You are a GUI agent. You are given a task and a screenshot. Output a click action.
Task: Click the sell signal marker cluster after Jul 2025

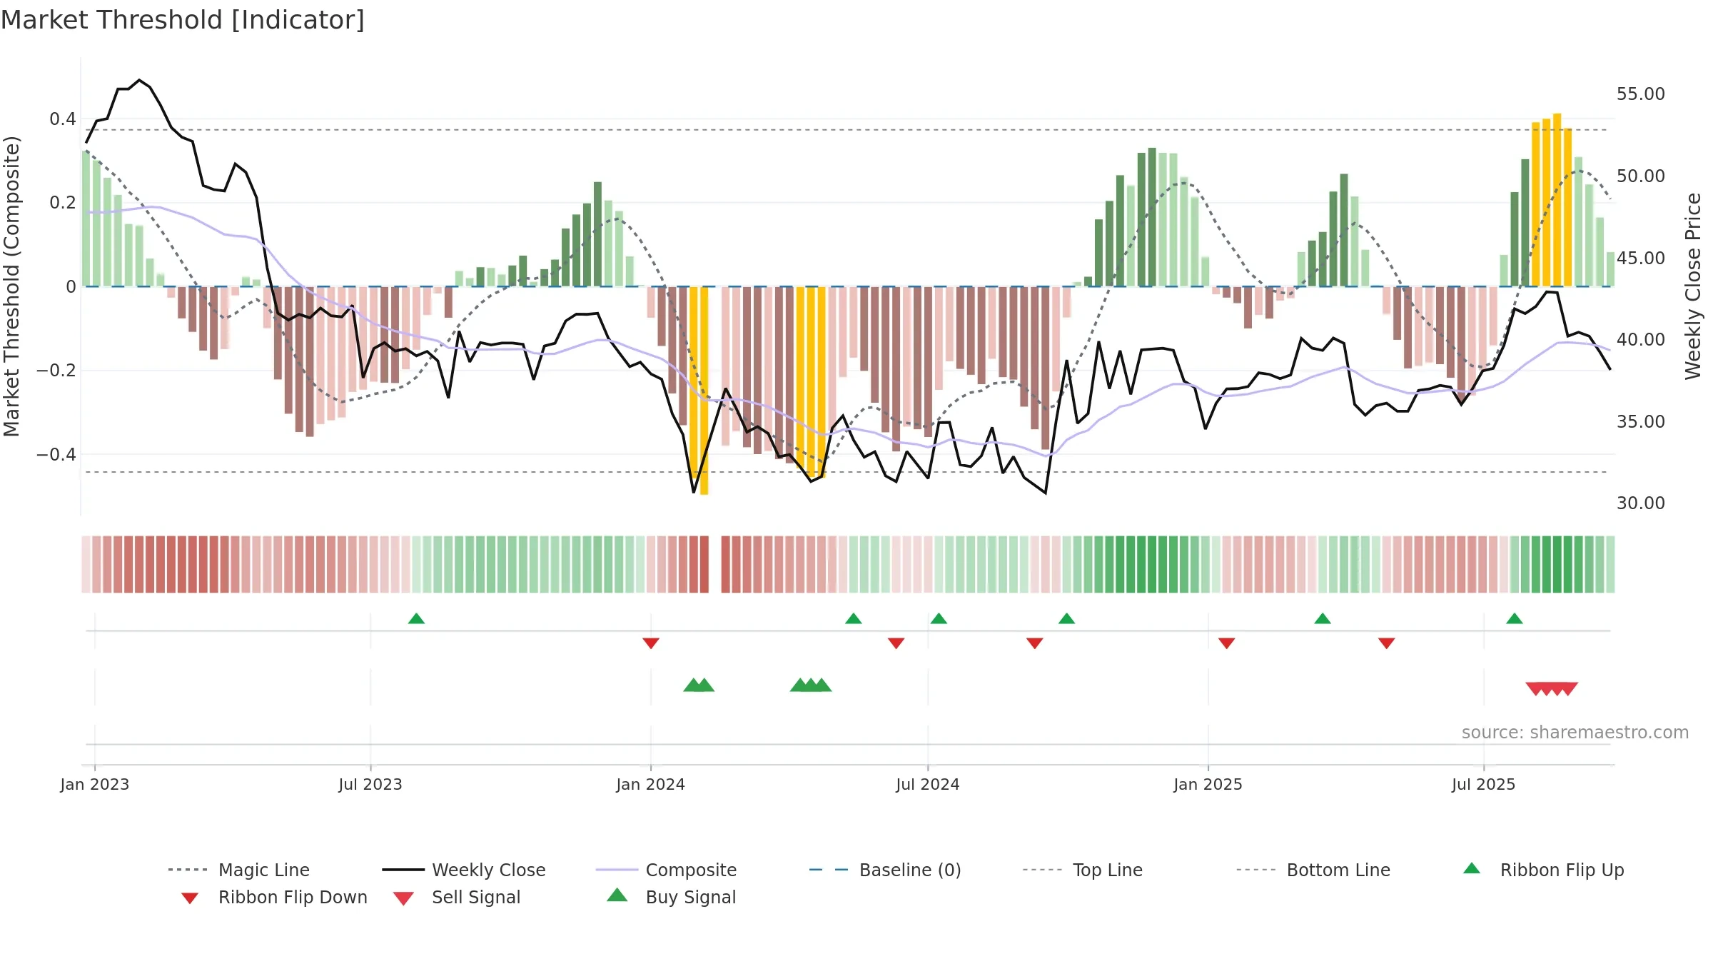tap(1552, 689)
